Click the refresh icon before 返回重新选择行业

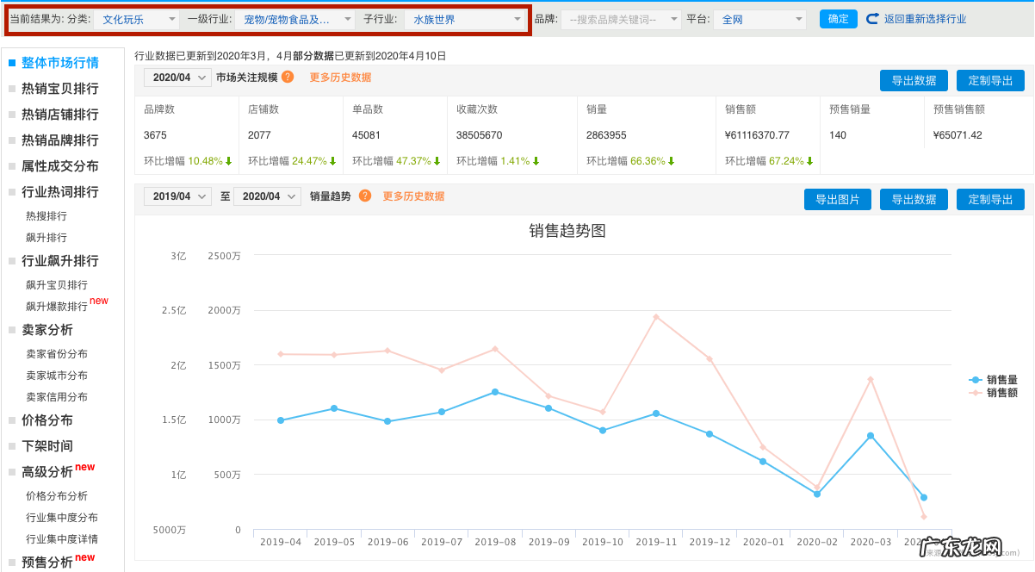[x=872, y=18]
